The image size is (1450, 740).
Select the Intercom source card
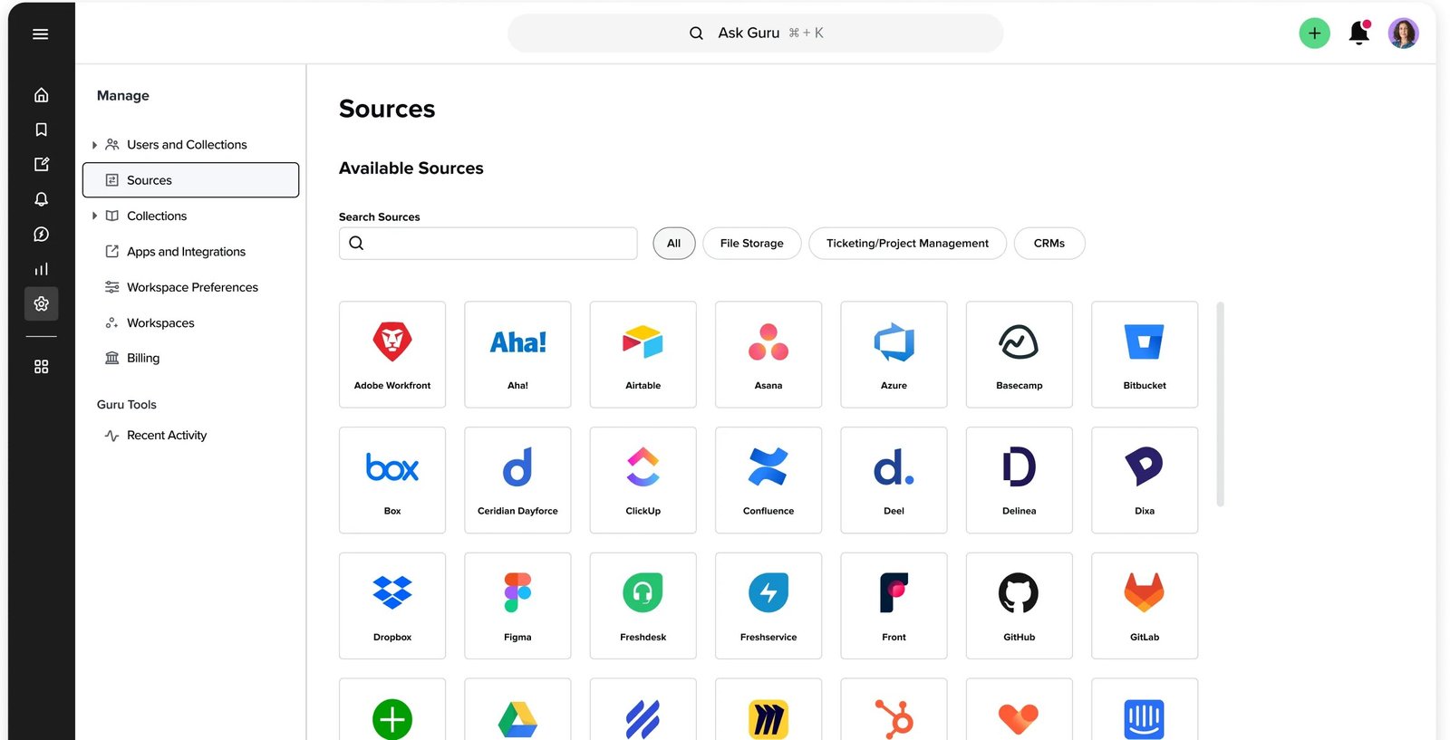[x=1145, y=709]
